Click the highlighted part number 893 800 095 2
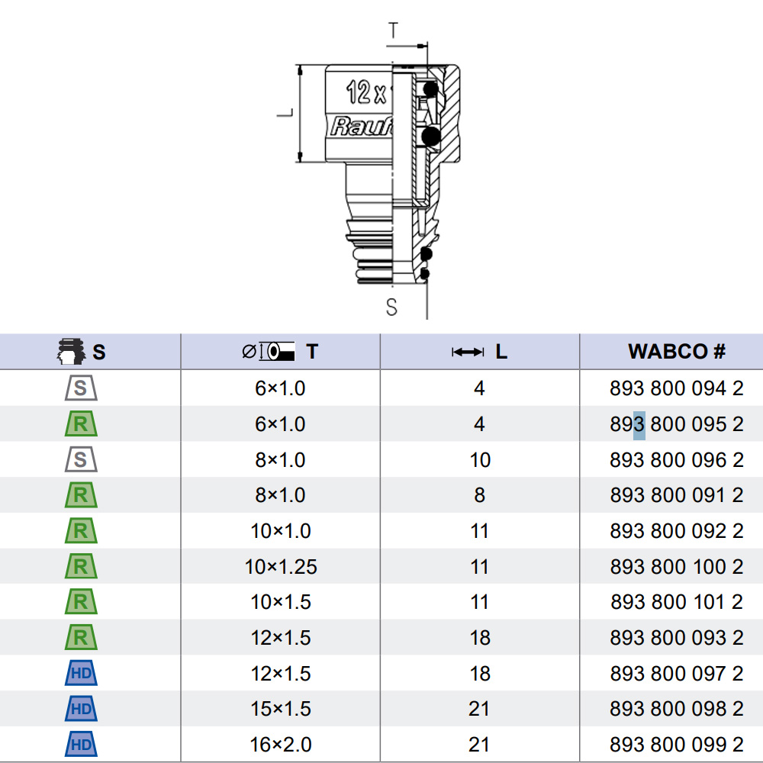The image size is (763, 763). coord(676,424)
